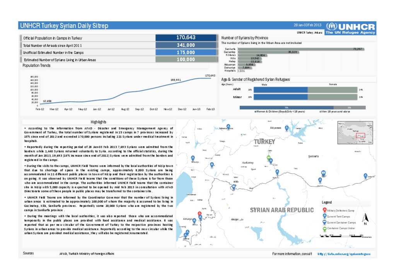The height and width of the screenshot is (280, 396).
Task: Click the map scale bar in kilometers
Action: coord(345,236)
